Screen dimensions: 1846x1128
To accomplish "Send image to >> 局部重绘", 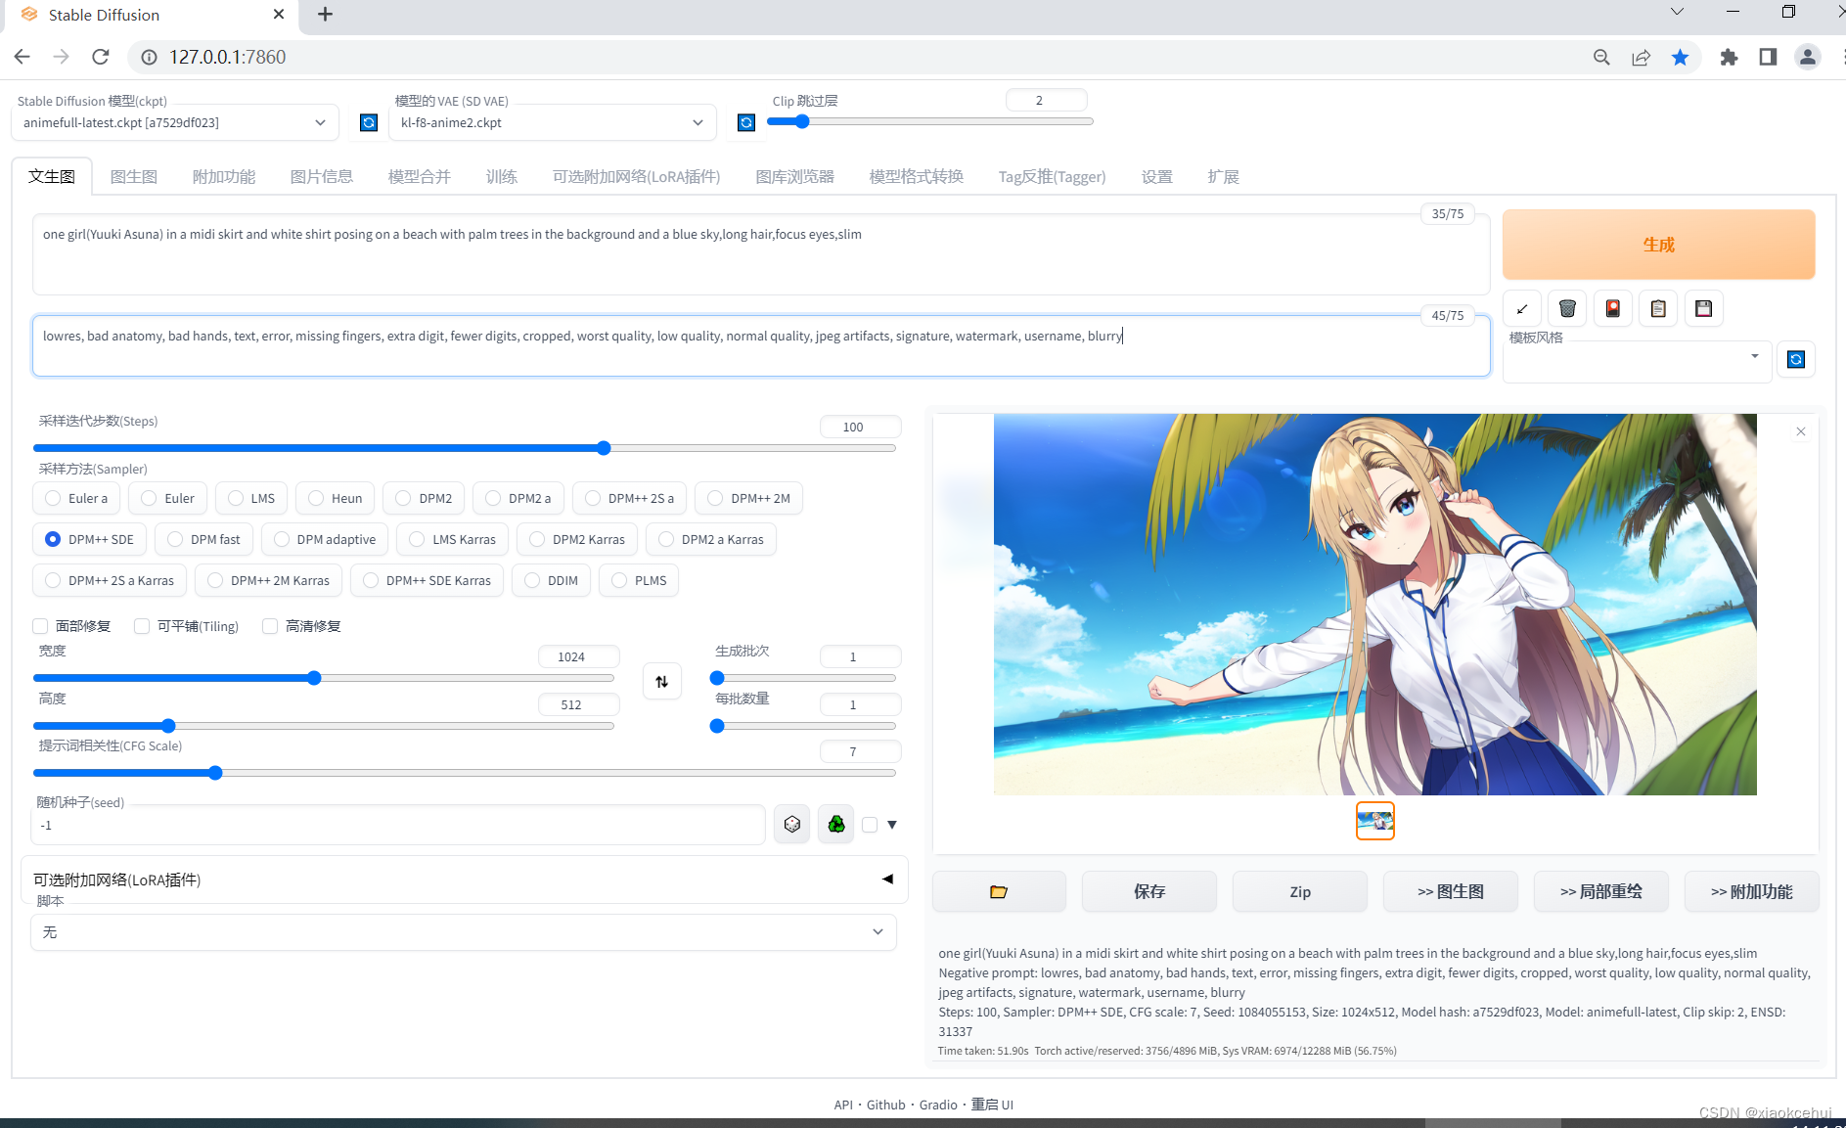I will [x=1601, y=891].
